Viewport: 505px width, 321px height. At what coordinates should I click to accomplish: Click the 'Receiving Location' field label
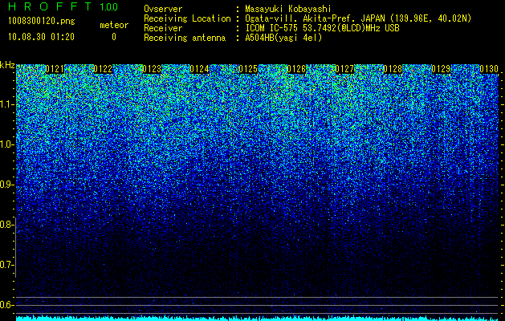187,18
